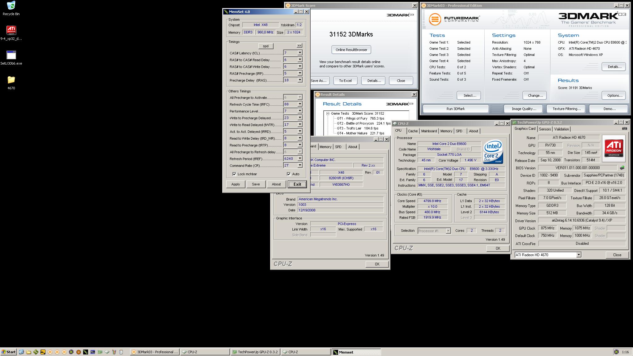The height and width of the screenshot is (356, 633).
Task: Click the yellow-black quick launch icon
Action: pos(43,352)
